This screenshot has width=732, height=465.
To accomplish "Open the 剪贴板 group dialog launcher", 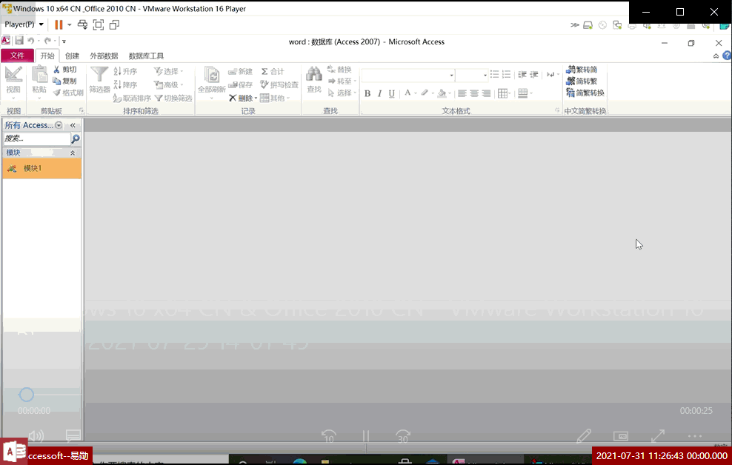I will pos(81,110).
